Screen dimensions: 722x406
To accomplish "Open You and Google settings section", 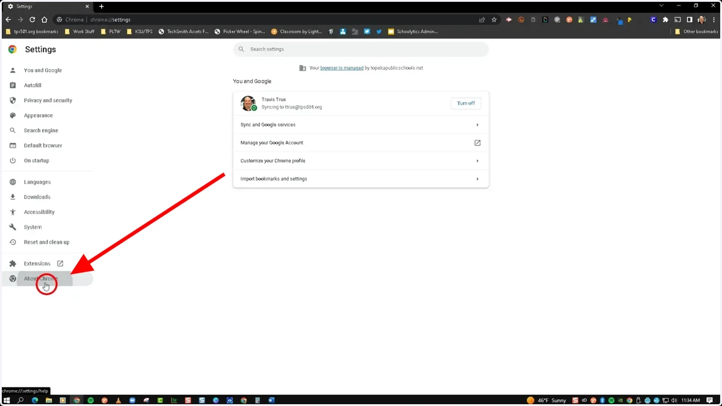I will (42, 70).
